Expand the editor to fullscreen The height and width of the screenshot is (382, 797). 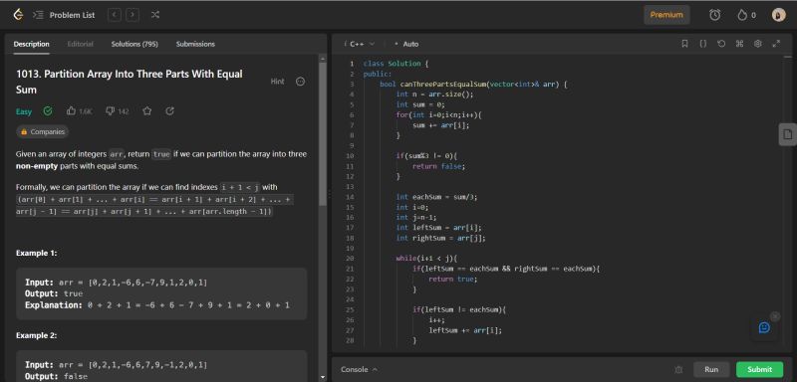point(776,44)
